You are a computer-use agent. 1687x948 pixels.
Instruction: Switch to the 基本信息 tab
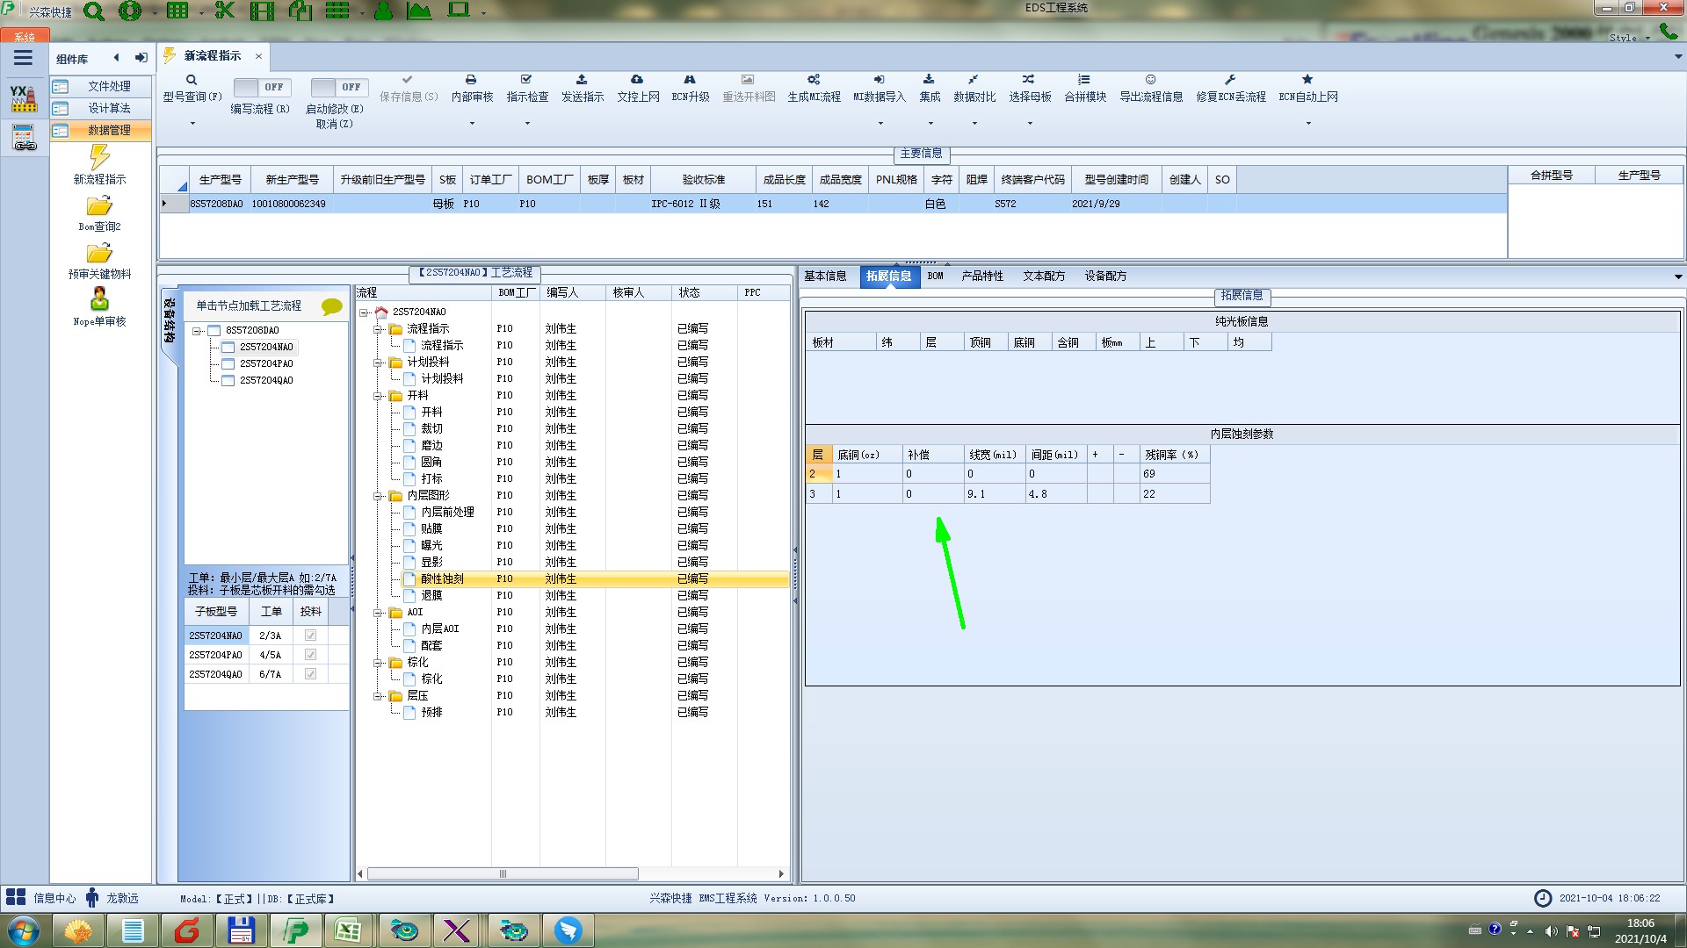(825, 276)
